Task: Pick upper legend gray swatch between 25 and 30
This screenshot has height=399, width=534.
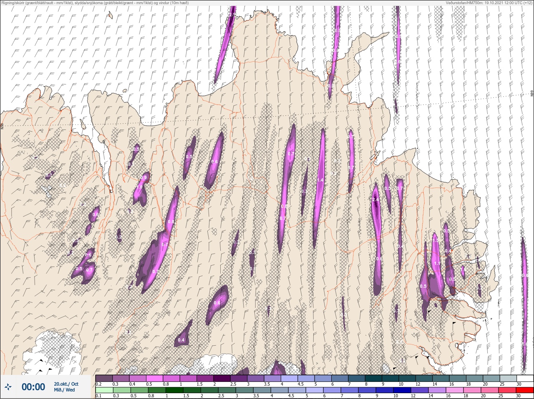Action: coord(508,378)
